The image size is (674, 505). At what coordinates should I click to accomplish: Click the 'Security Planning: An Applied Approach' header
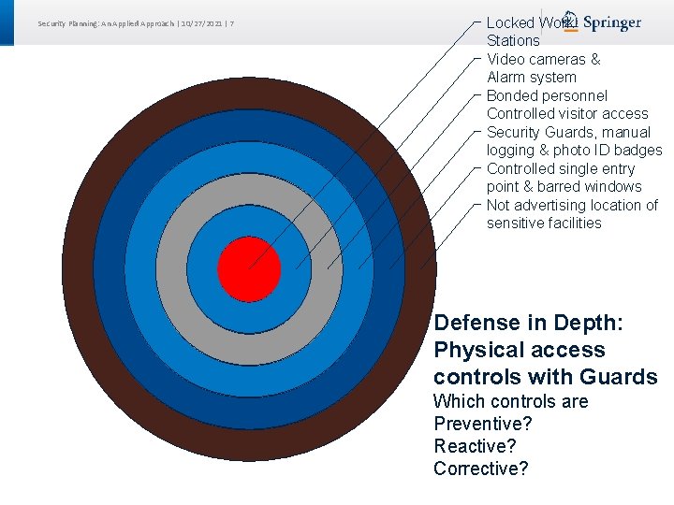coord(106,23)
